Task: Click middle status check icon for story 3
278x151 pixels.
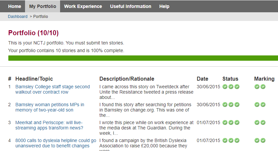Action: click(x=231, y=123)
